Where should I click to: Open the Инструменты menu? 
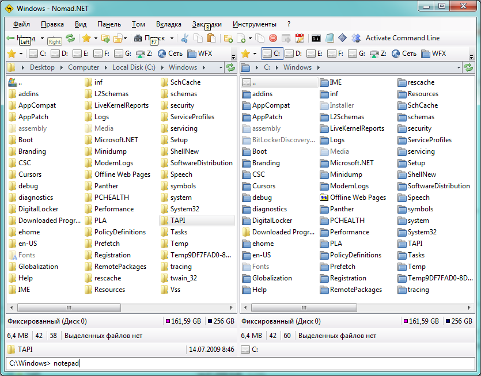click(254, 24)
